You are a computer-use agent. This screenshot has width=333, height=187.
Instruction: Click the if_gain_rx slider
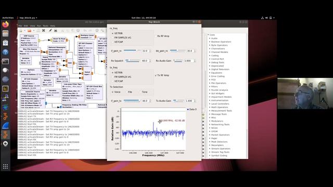coord(132,51)
